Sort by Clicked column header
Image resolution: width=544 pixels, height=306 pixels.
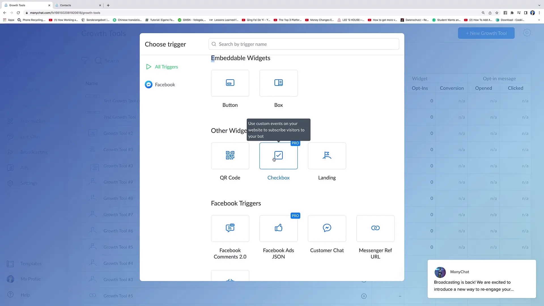pos(515,88)
